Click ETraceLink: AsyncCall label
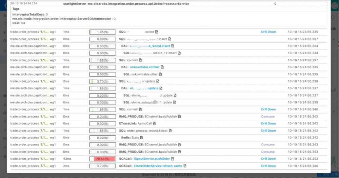Viewport: 339px width, 178px height. 135,123
